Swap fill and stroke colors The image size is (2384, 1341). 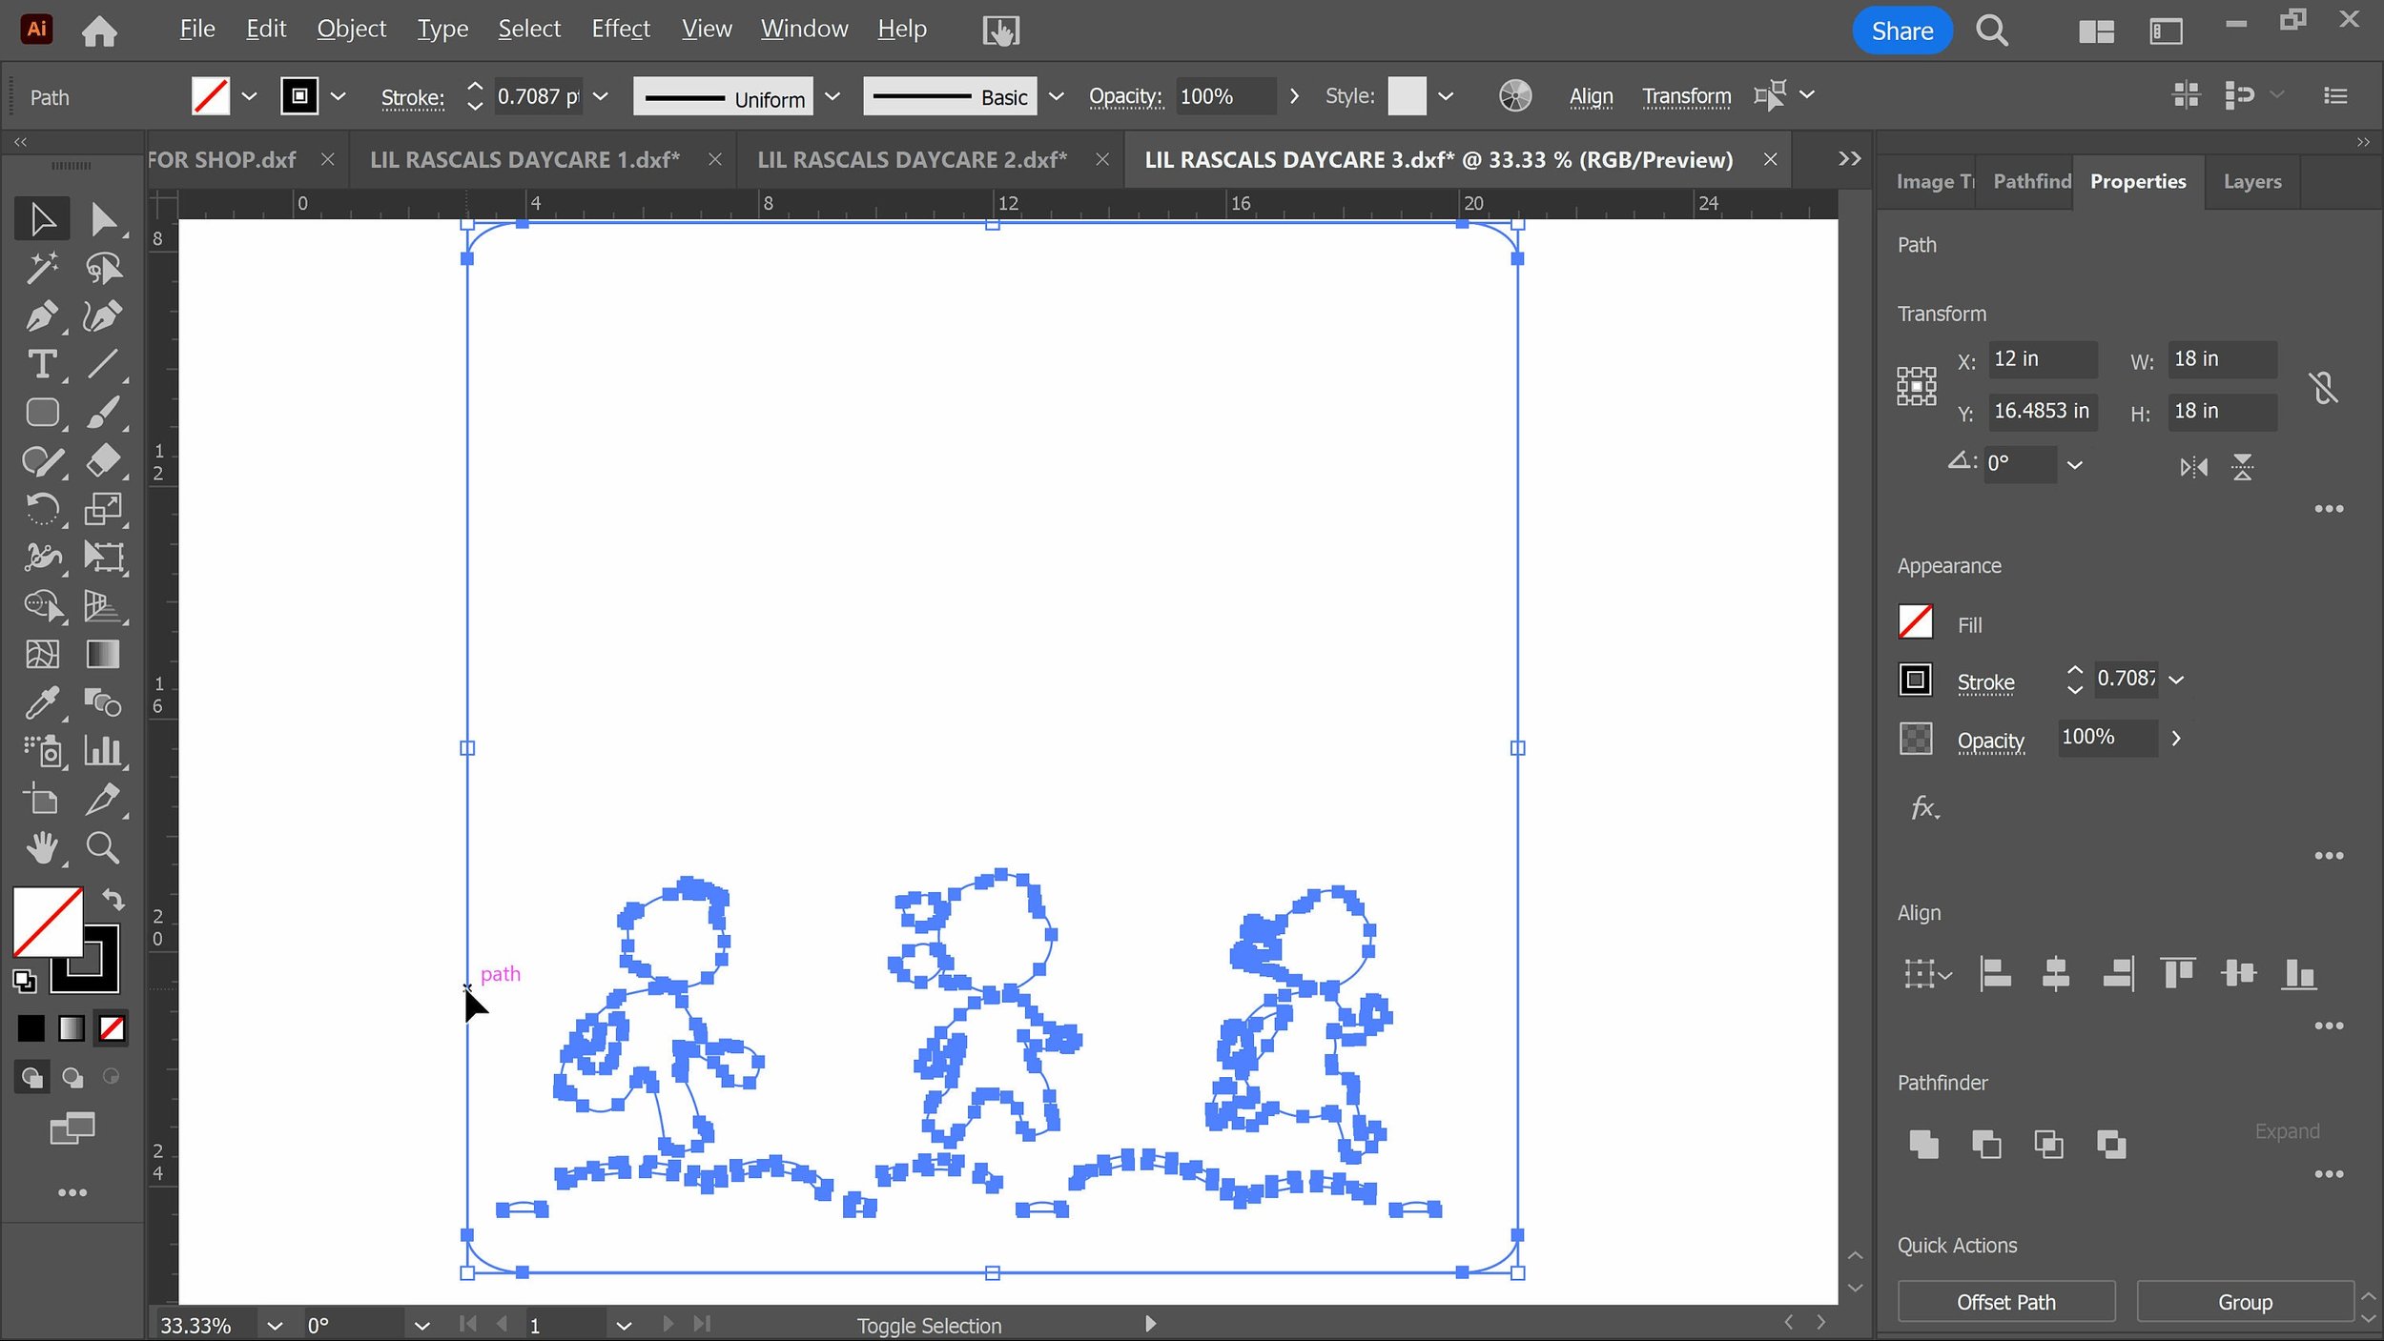113,899
